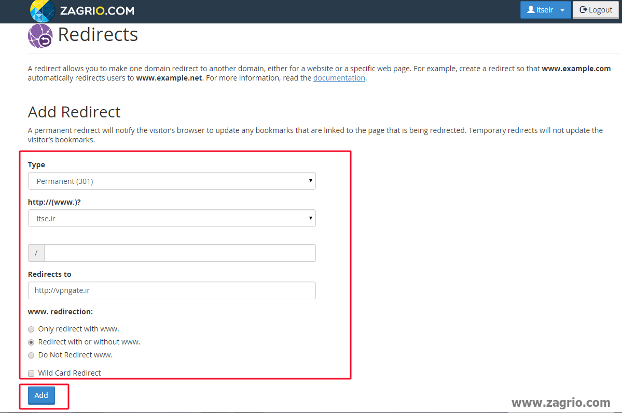This screenshot has width=622, height=413.
Task: Open the itseir account dropdown caret
Action: coord(561,9)
